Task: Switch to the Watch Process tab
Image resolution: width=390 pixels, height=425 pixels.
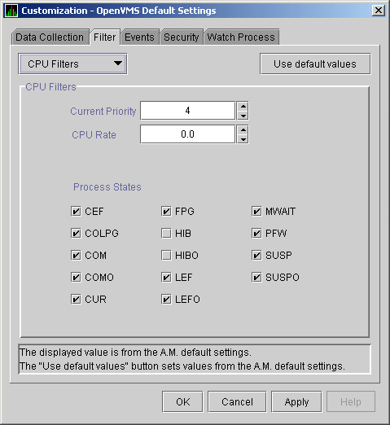Action: tap(241, 37)
